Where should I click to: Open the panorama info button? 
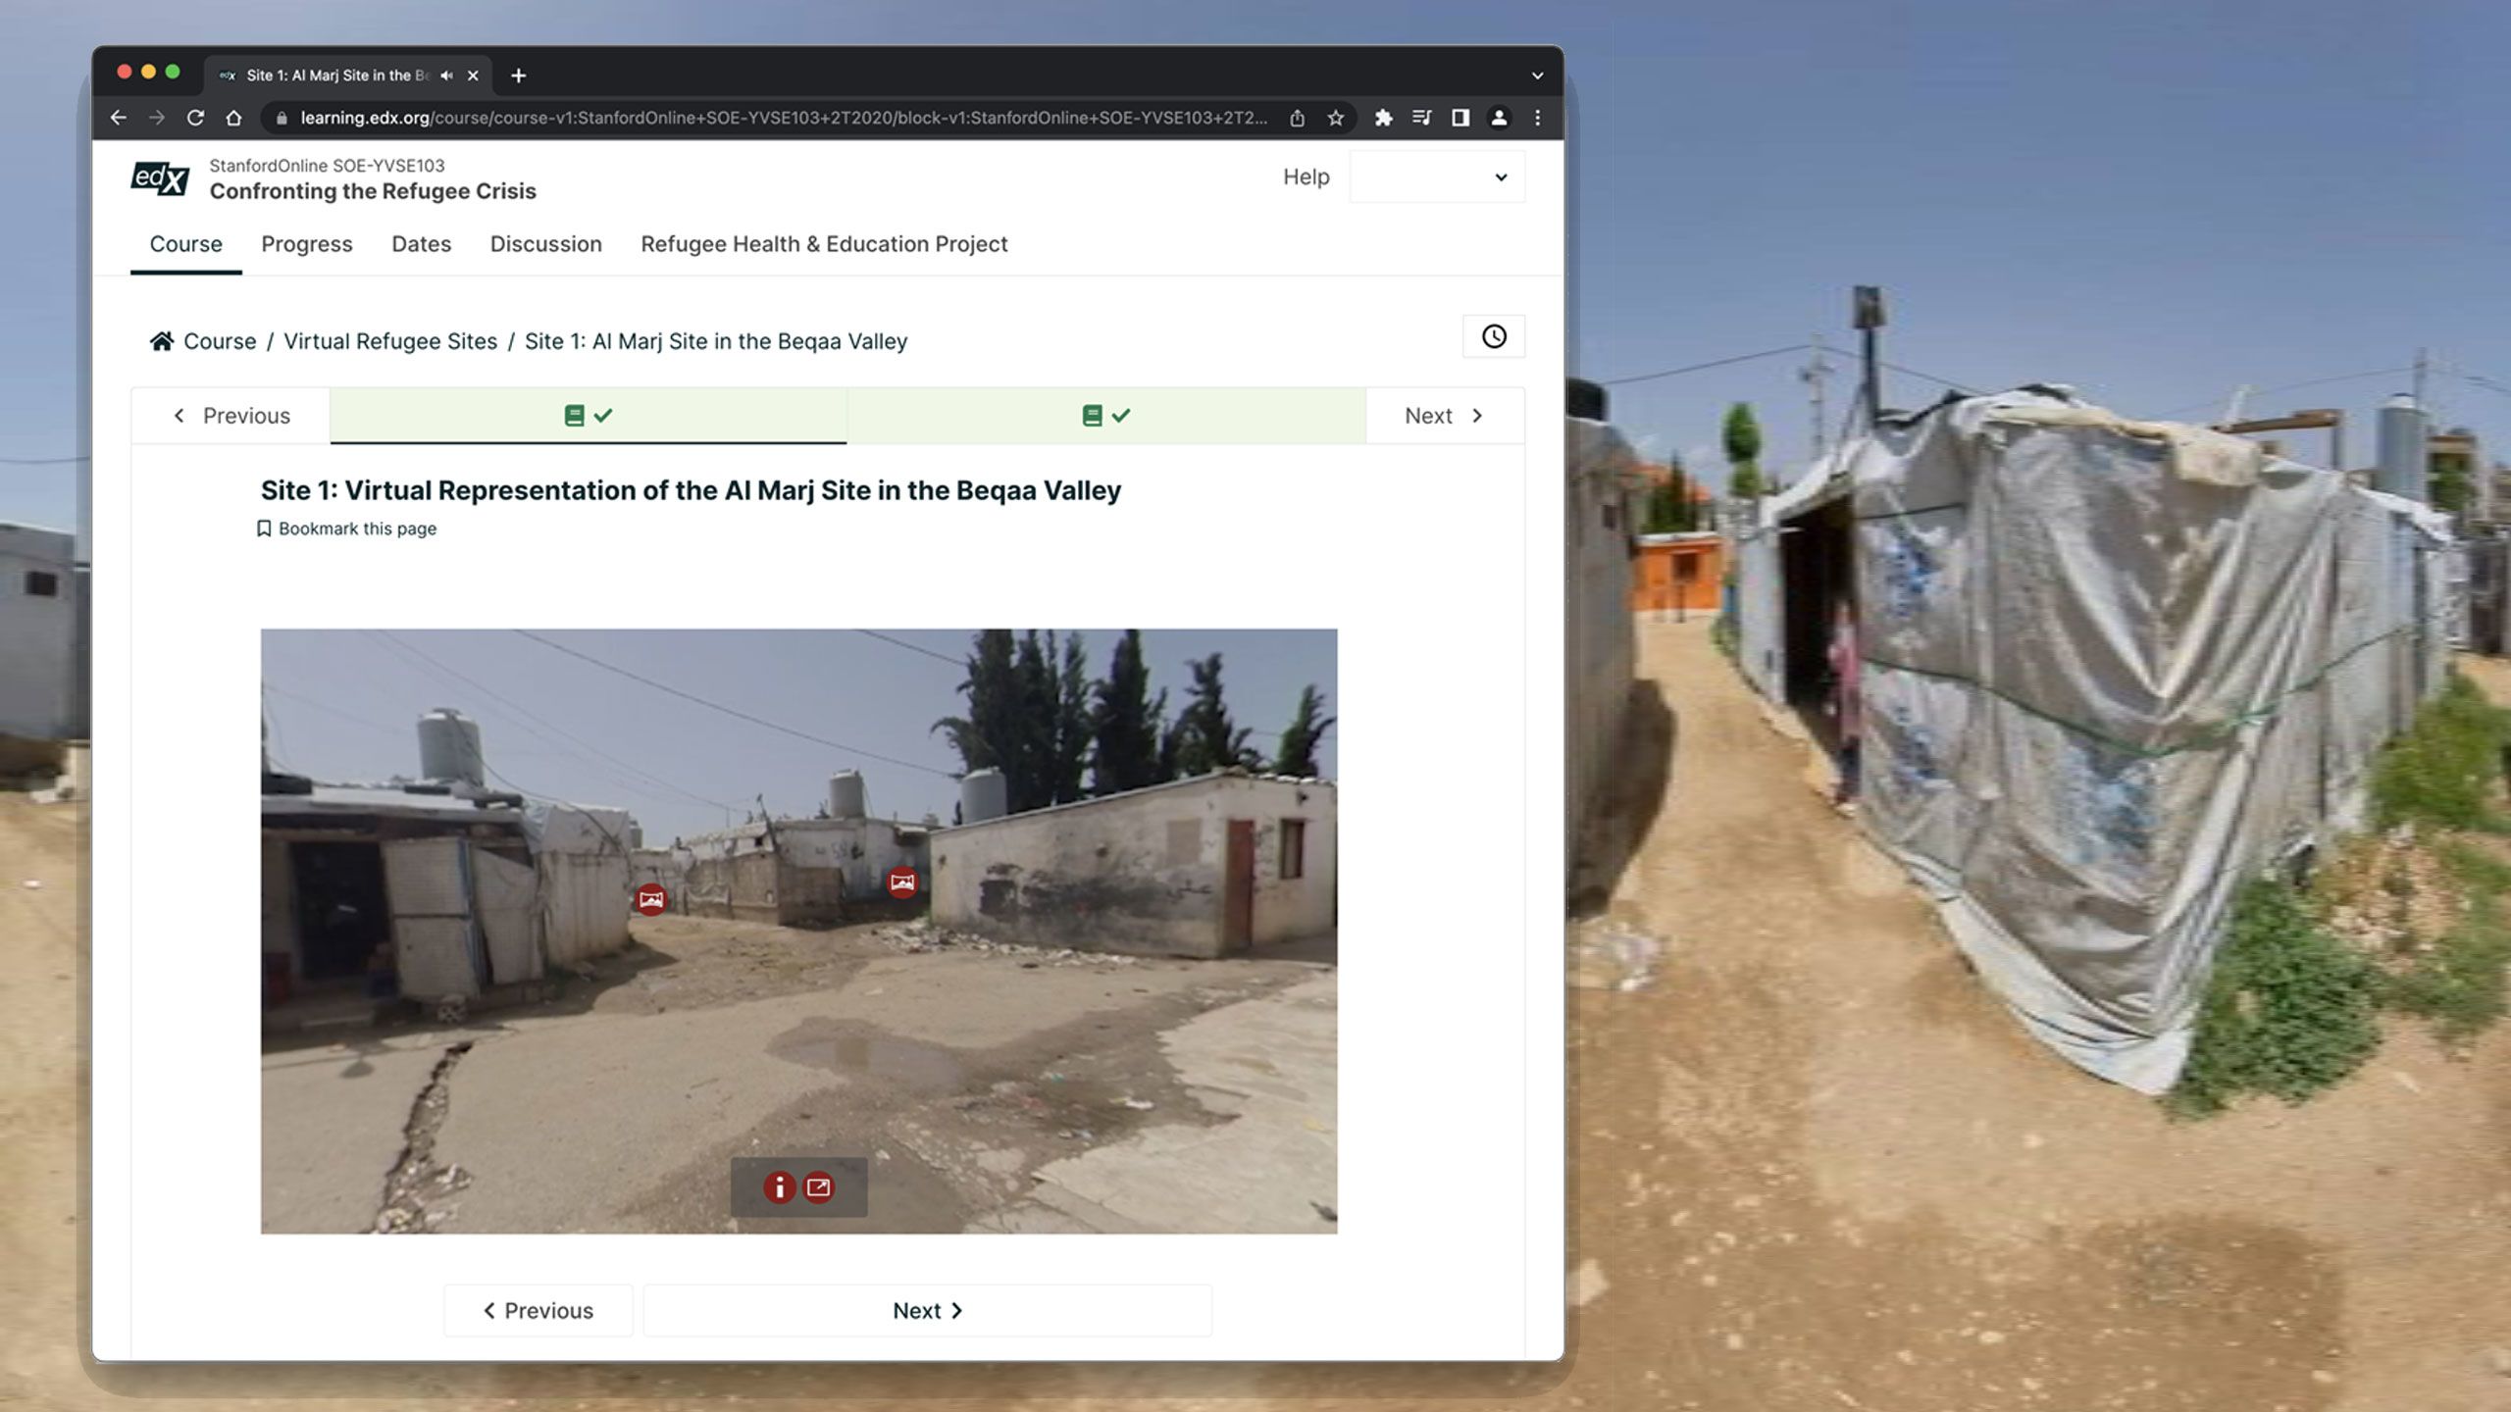point(779,1187)
